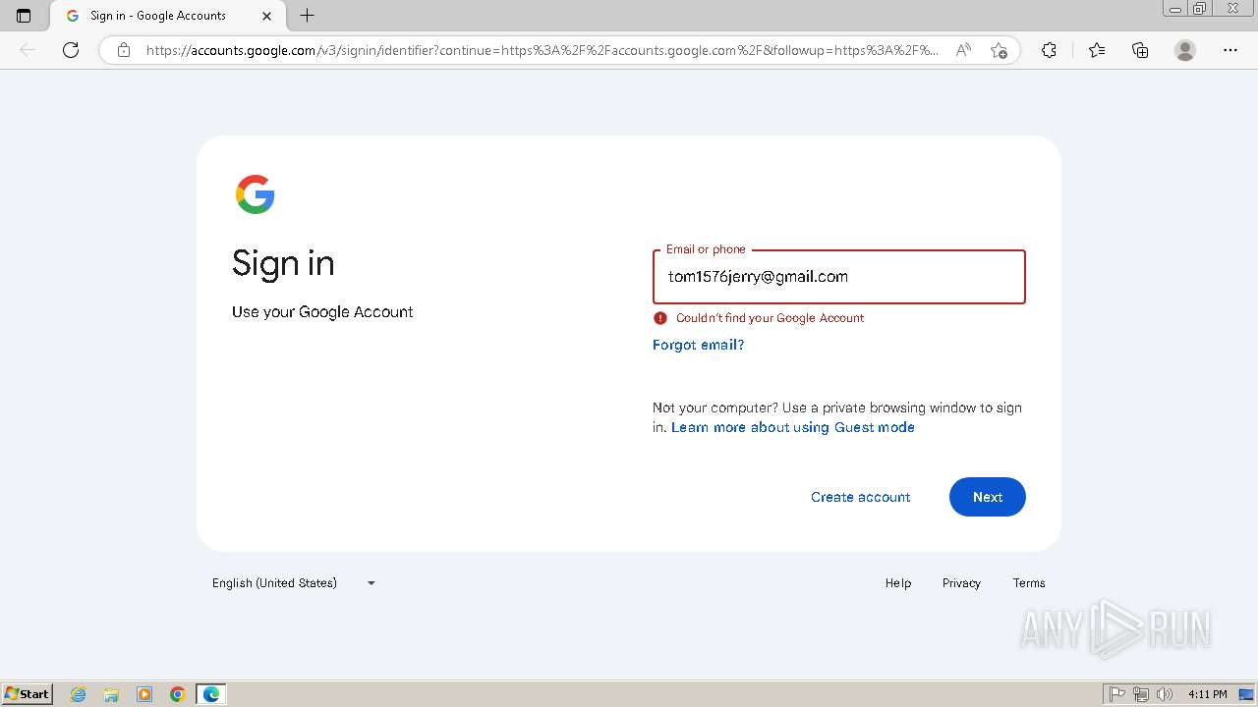Viewport: 1258px width, 707px height.
Task: Open a new tab with plus icon
Action: coord(307,16)
